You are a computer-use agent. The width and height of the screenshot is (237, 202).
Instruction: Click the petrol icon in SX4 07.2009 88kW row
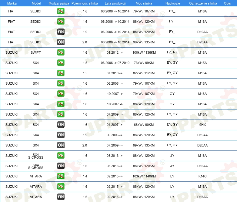click(61, 114)
